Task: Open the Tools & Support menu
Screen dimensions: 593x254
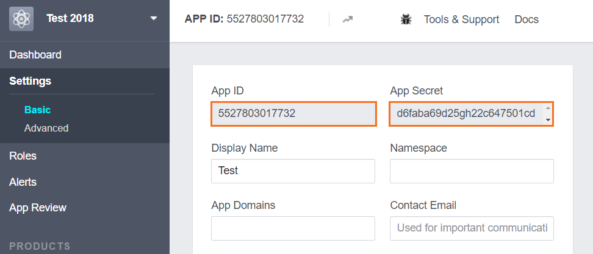Action: click(x=461, y=19)
